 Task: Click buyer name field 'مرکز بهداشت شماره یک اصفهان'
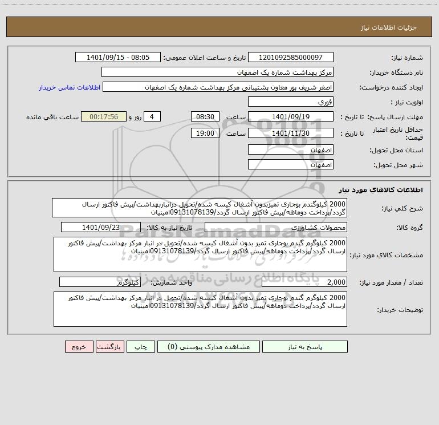[x=217, y=72]
